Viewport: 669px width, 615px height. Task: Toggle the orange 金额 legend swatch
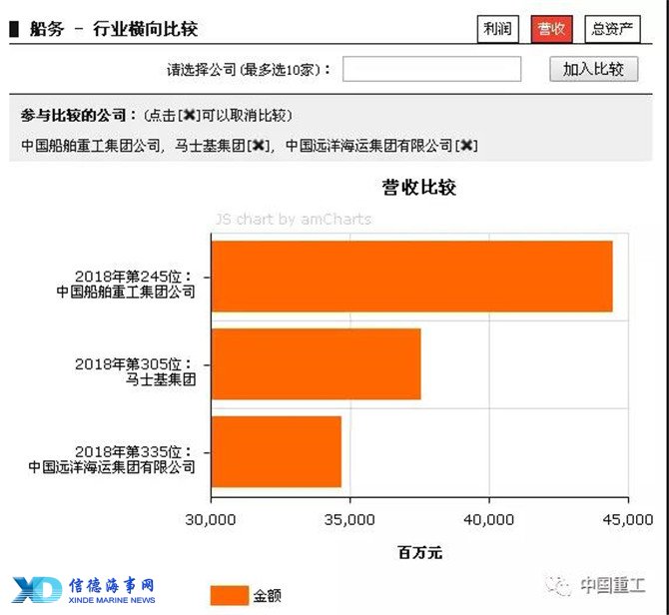(x=230, y=595)
